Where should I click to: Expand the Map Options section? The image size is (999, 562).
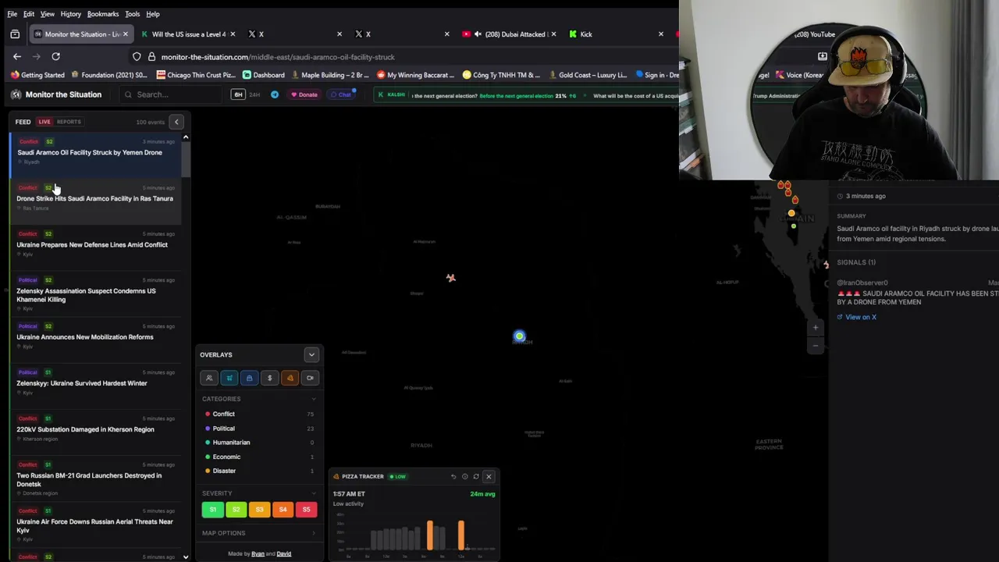point(258,533)
